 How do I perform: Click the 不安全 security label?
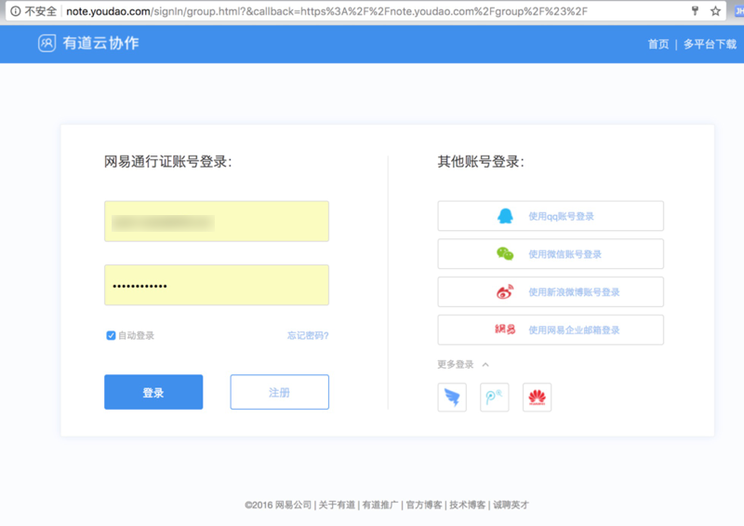40,11
